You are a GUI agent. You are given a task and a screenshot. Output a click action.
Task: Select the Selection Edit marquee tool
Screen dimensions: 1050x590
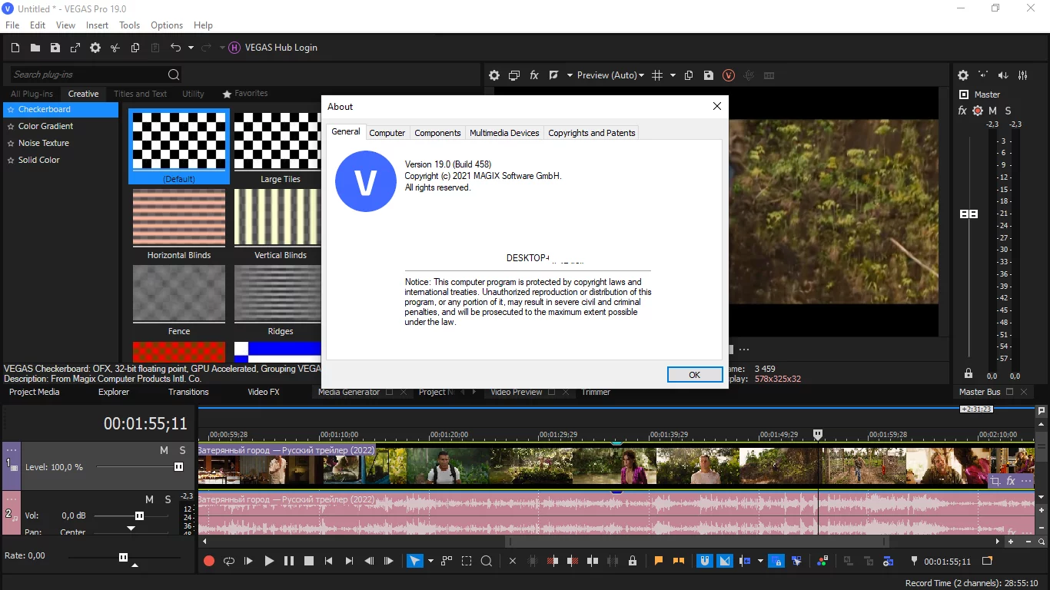[467, 562]
